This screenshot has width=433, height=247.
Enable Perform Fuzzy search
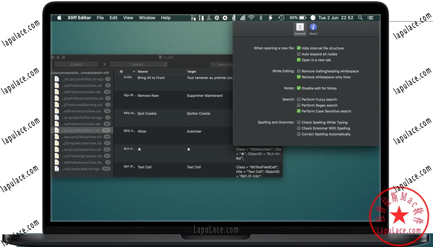pos(299,100)
